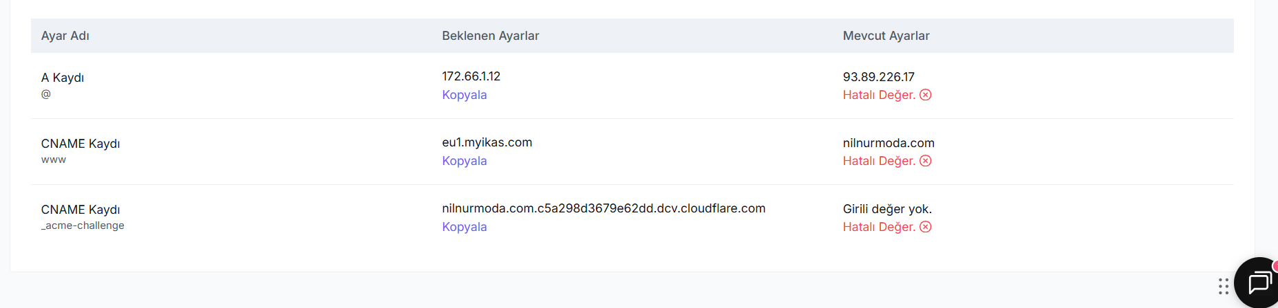This screenshot has height=308, width=1278.
Task: Click error X icon for _acme-challenge row
Action: (x=926, y=227)
